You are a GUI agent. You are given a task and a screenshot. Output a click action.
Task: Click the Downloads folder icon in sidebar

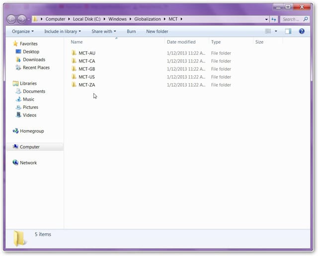tap(18, 59)
